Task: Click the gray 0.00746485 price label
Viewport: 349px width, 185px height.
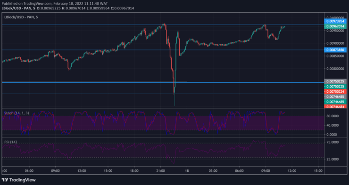Action: 335,97
